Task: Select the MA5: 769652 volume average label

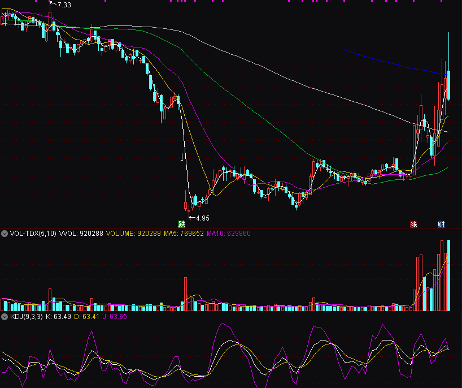Action: tap(184, 233)
